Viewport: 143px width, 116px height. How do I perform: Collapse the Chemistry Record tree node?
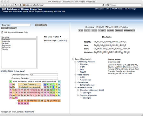click(x=75, y=62)
